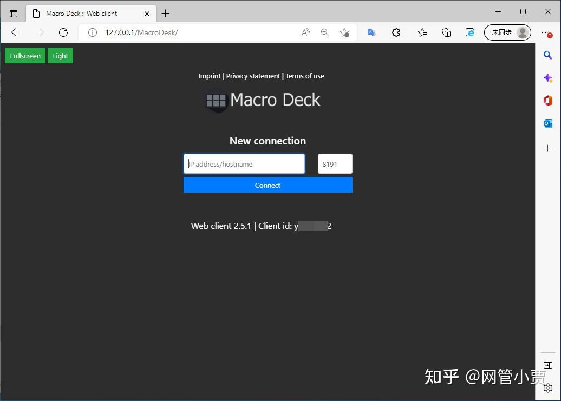Open Office from the Edge sidebar

click(547, 100)
